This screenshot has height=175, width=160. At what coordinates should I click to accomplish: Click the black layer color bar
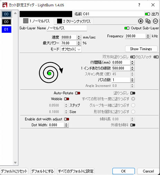(46, 14)
